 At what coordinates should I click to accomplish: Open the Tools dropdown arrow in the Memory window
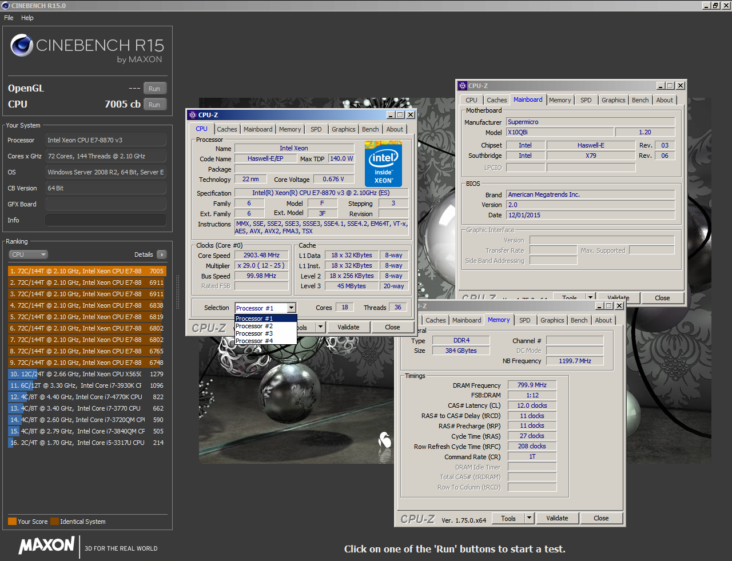pyautogui.click(x=529, y=518)
